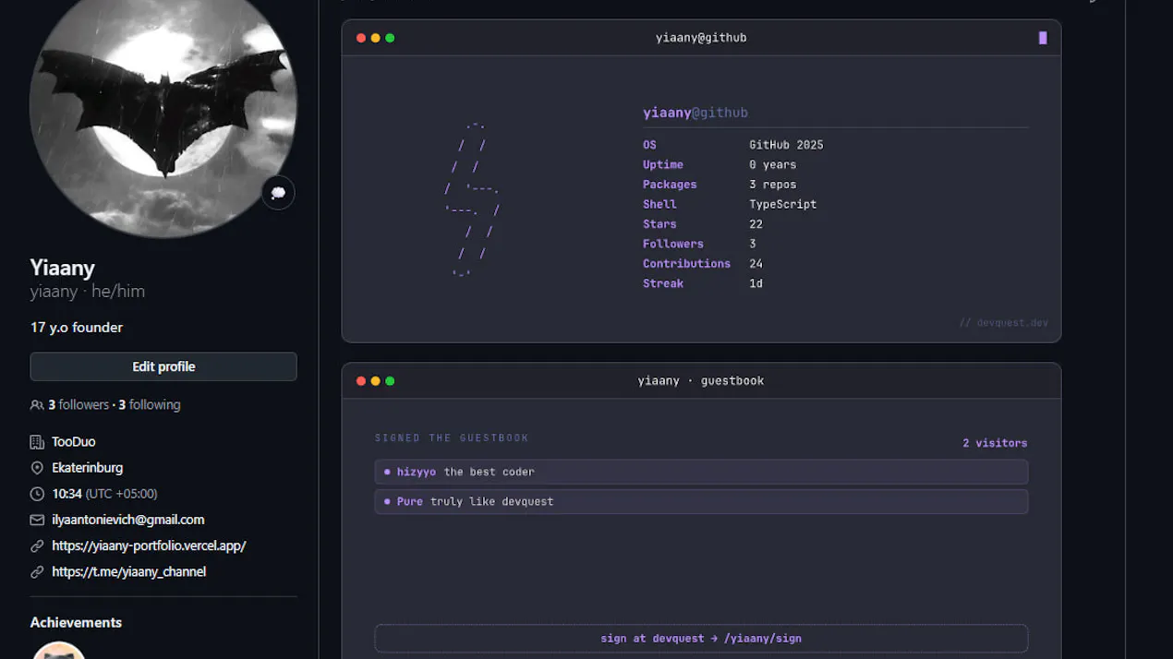Click yellow dot in yiaany@github terminal
This screenshot has width=1173, height=659.
pyautogui.click(x=375, y=38)
